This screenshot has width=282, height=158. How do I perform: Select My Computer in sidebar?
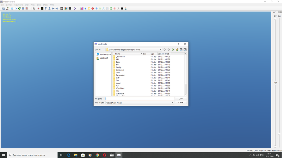[x=103, y=54]
